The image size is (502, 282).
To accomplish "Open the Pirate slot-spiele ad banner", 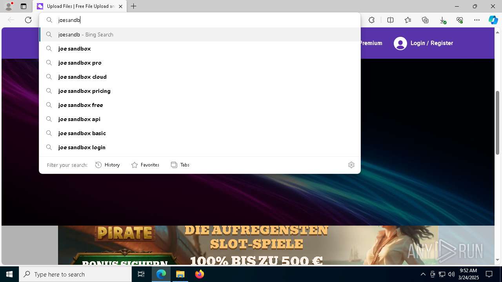I will [x=248, y=245].
